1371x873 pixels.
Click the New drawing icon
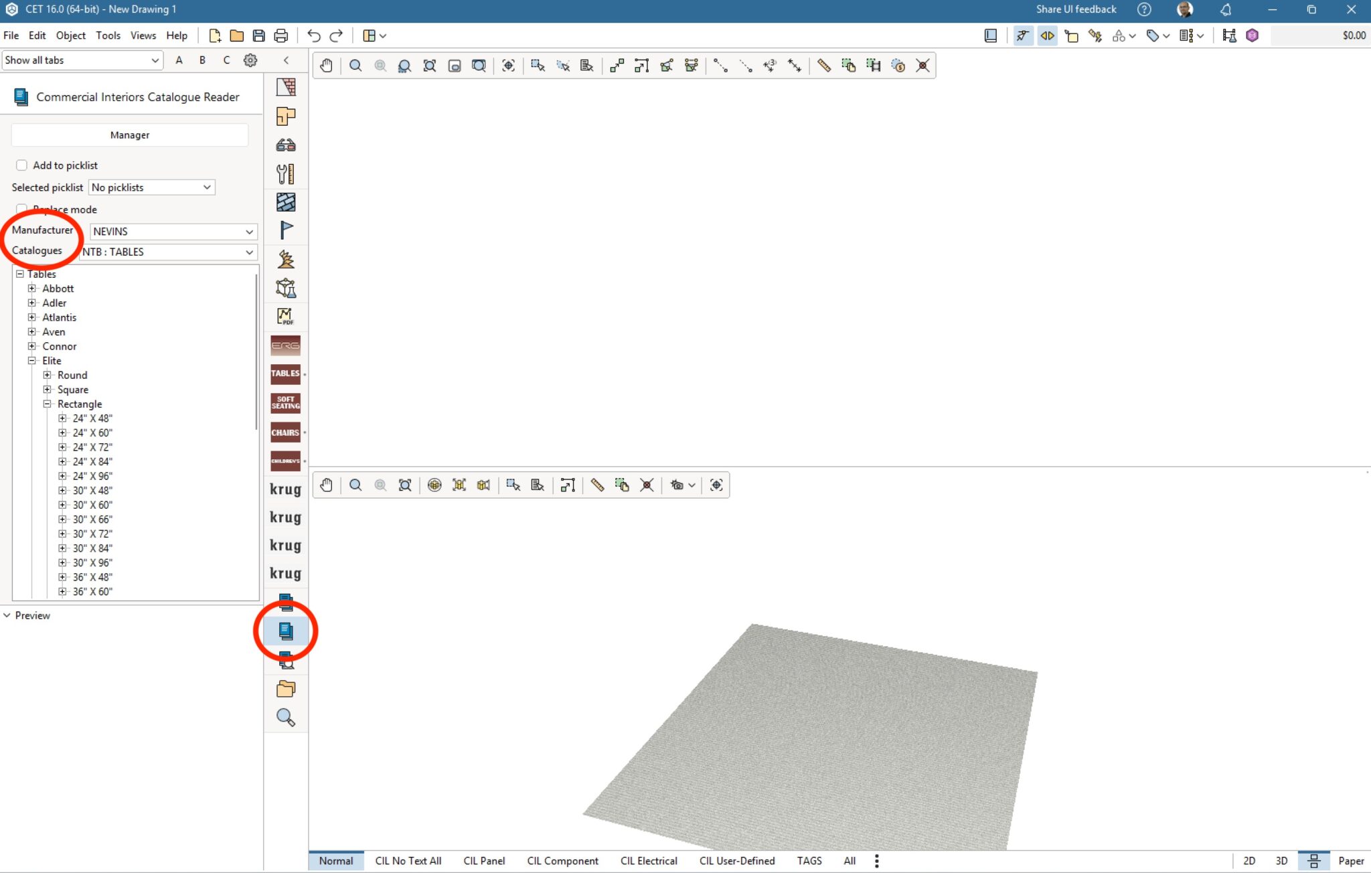(x=215, y=35)
